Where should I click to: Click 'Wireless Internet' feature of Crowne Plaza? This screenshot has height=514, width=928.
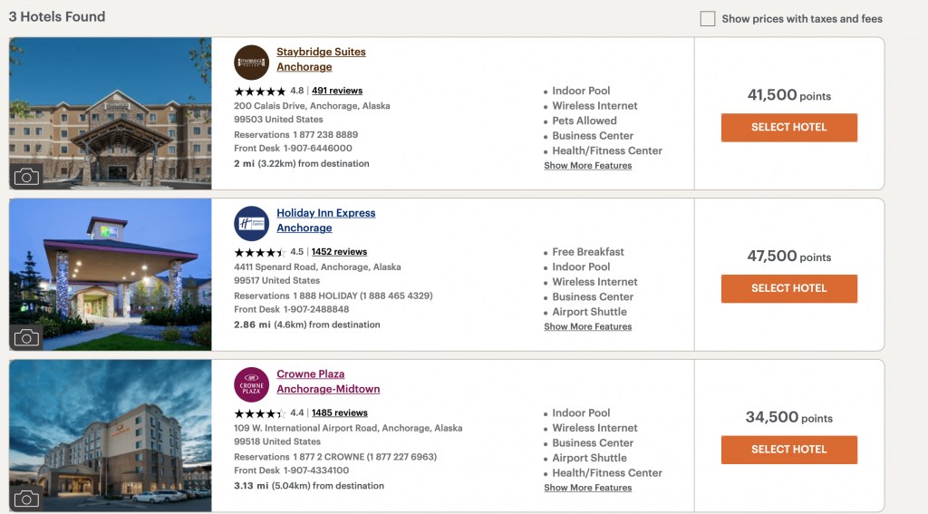(594, 428)
